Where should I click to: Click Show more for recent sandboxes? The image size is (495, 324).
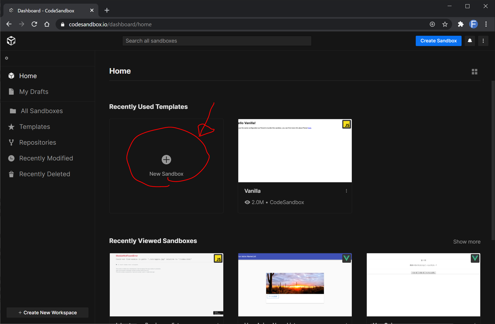point(467,242)
